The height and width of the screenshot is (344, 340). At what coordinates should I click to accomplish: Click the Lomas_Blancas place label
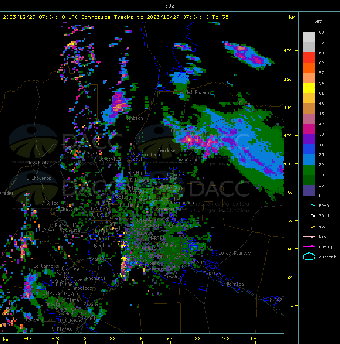tap(235, 253)
